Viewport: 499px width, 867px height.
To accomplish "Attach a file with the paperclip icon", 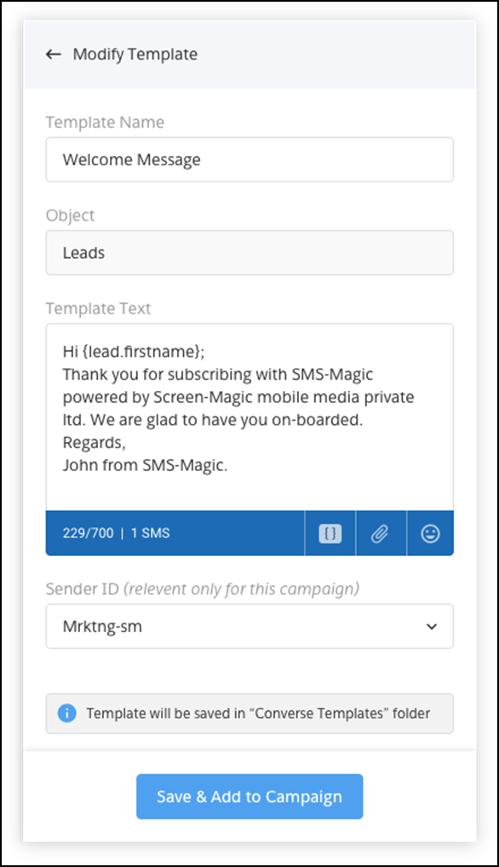I will (380, 534).
